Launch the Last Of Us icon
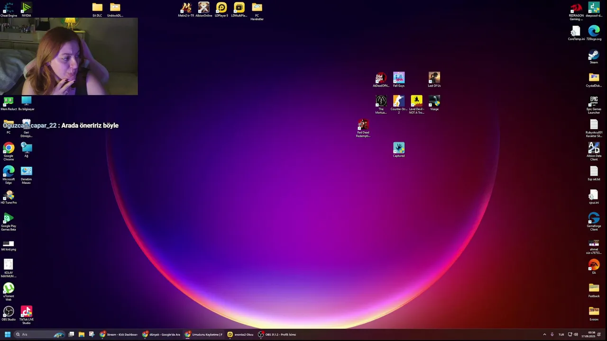This screenshot has height=341, width=607. pyautogui.click(x=434, y=80)
